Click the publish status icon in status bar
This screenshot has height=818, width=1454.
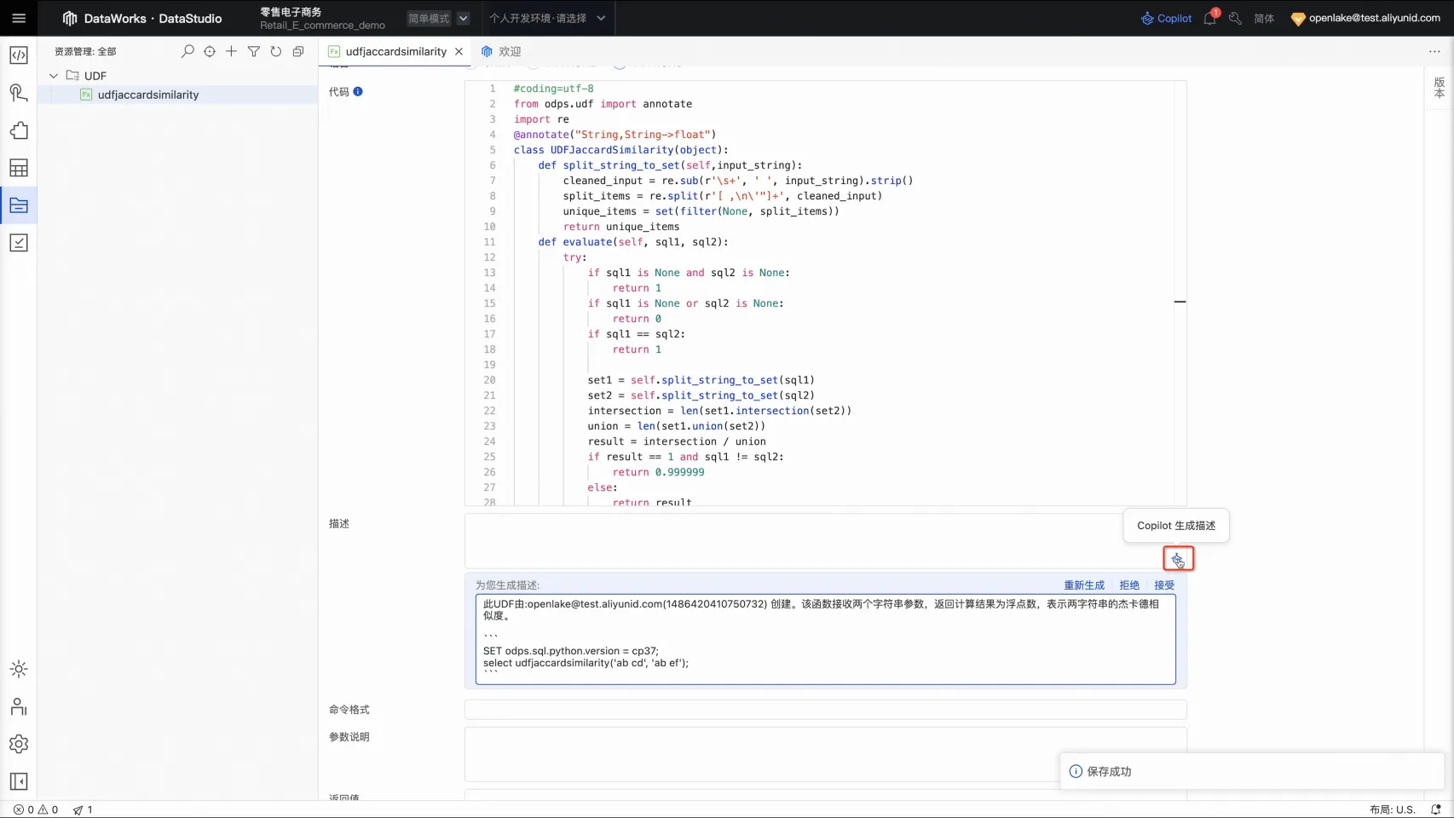click(83, 809)
